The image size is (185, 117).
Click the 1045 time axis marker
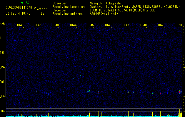click(90, 25)
